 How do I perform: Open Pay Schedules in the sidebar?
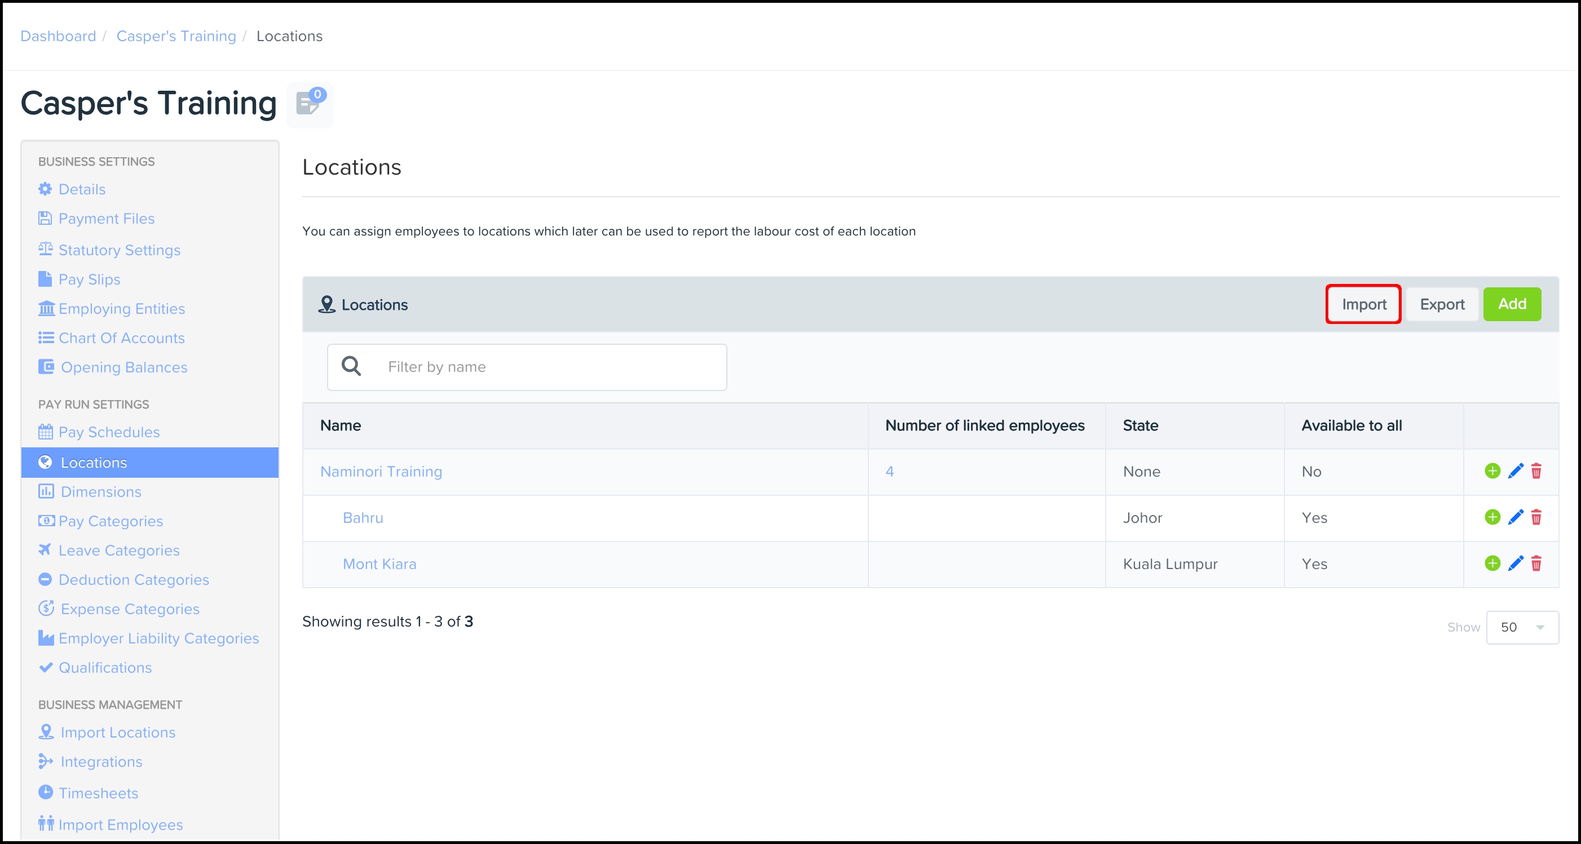click(109, 432)
